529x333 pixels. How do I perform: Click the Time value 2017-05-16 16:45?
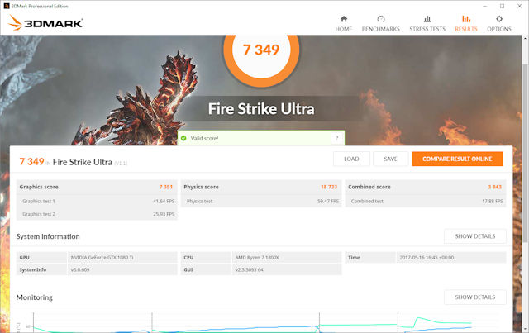[427, 258]
